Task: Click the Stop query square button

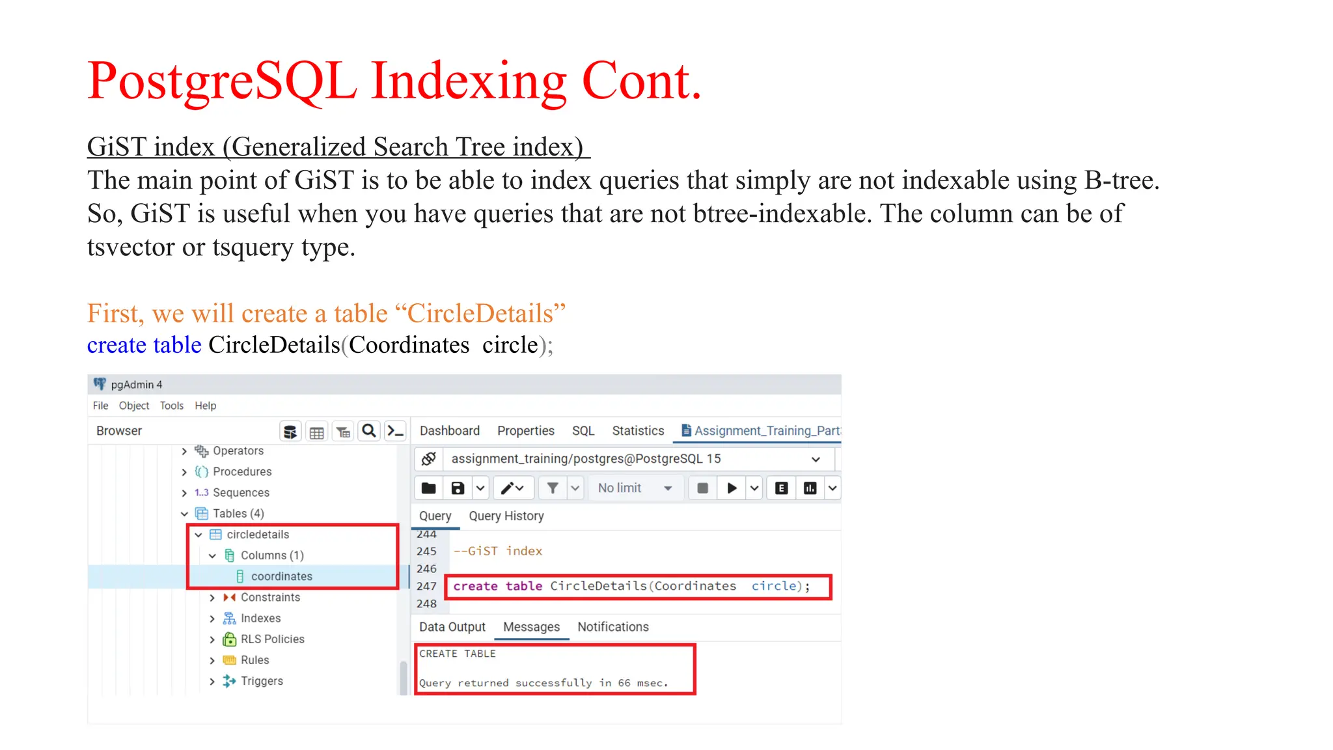Action: point(702,488)
